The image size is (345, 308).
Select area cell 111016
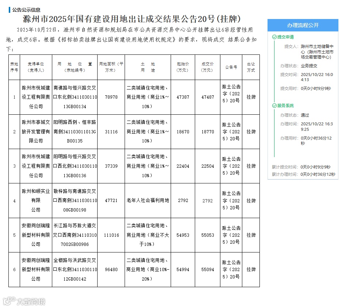tap(111, 235)
